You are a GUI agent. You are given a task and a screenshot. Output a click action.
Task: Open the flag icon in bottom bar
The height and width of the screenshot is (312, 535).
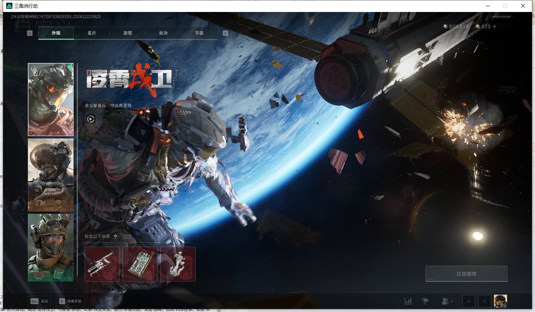pyautogui.click(x=425, y=301)
